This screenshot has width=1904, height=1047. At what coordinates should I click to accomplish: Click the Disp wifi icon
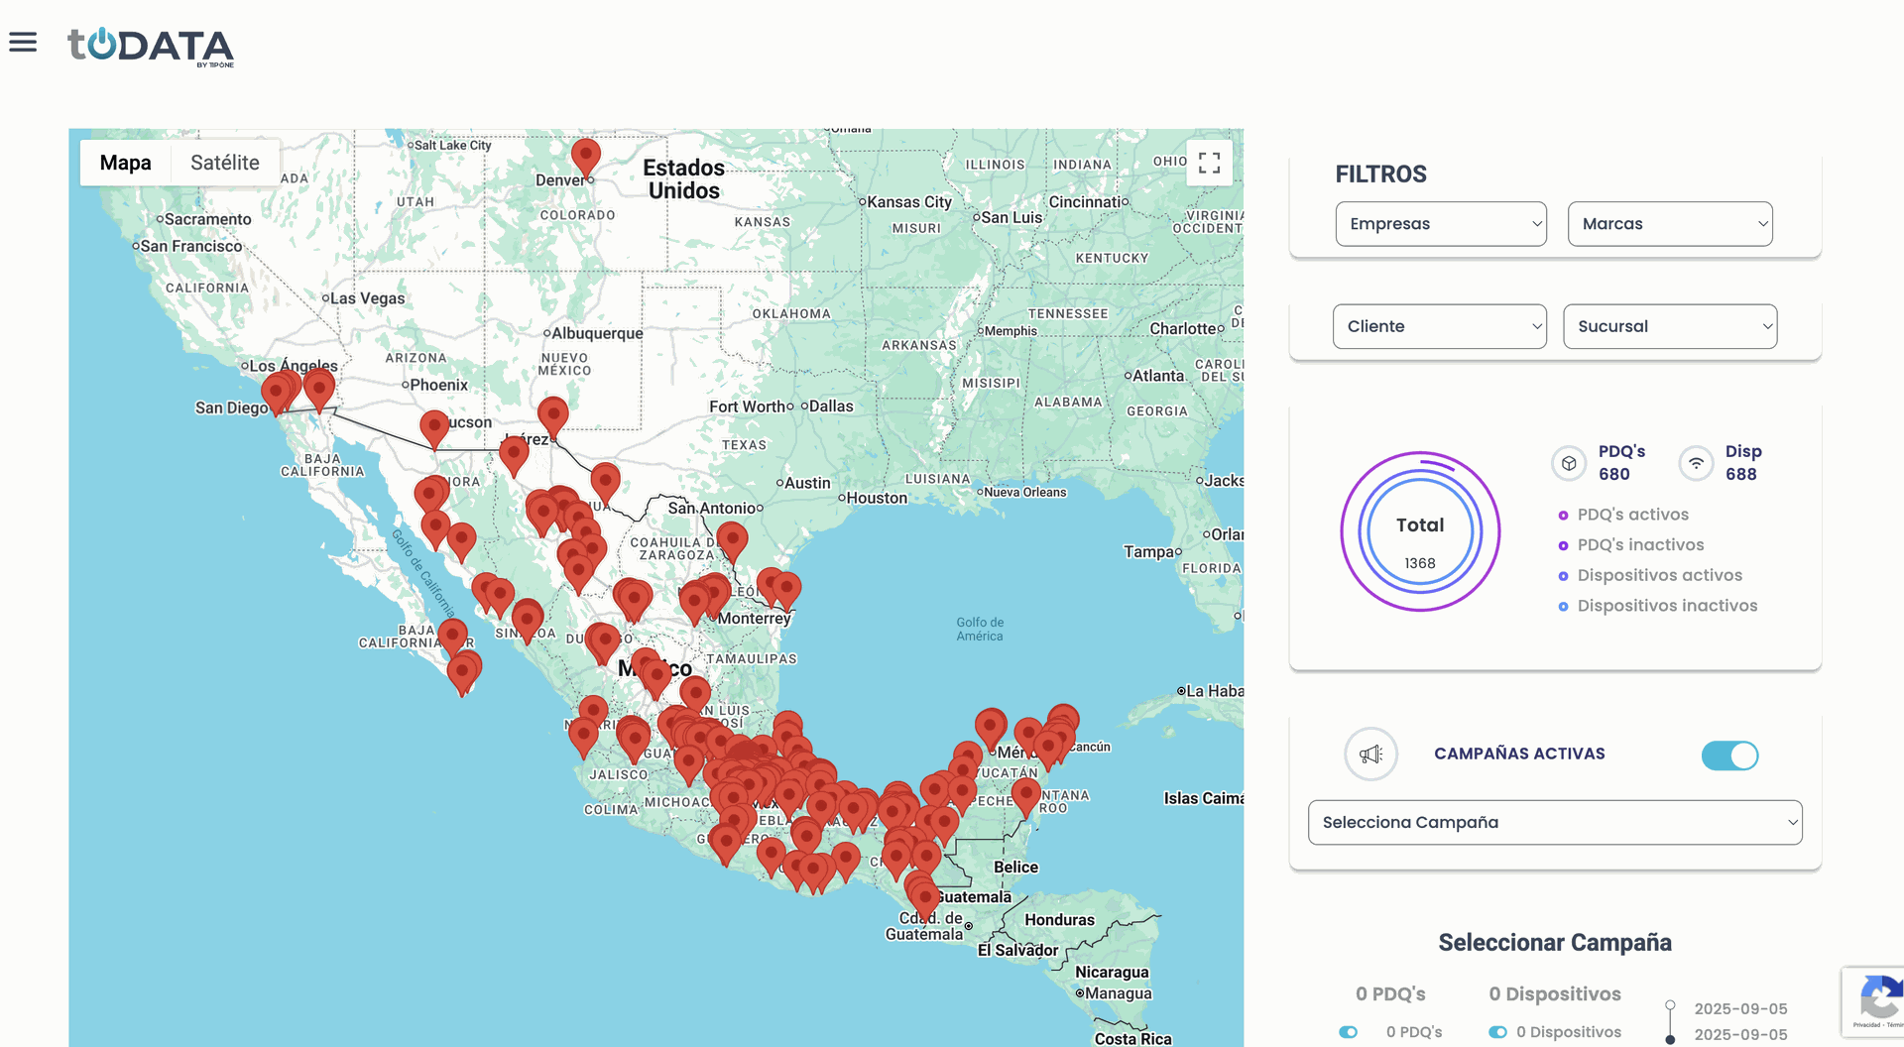coord(1696,463)
